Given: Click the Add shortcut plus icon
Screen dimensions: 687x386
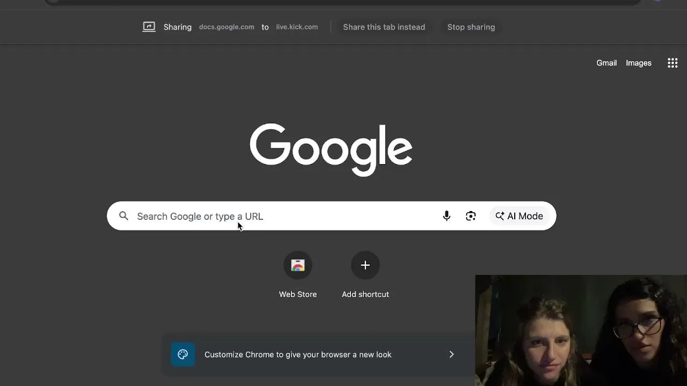Looking at the screenshot, I should click(366, 265).
